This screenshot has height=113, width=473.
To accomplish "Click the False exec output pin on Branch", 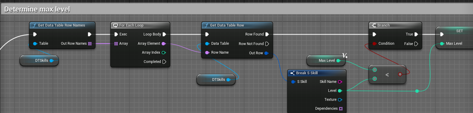I will pyautogui.click(x=416, y=44).
